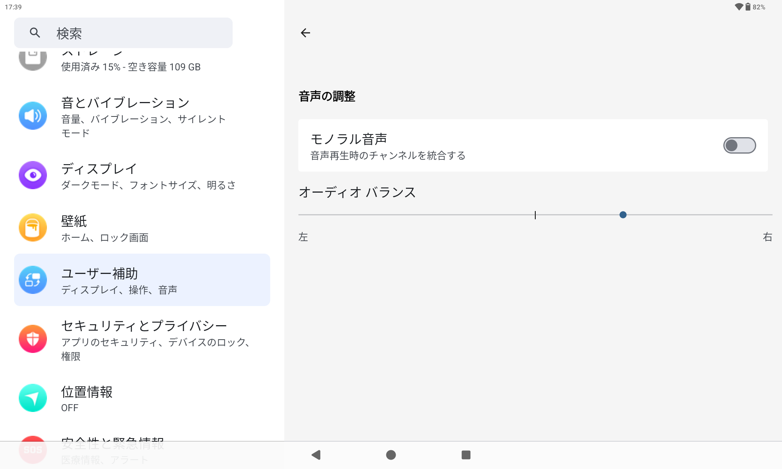This screenshot has height=469, width=782.
Task: Open the Security shield icon
Action: point(33,339)
